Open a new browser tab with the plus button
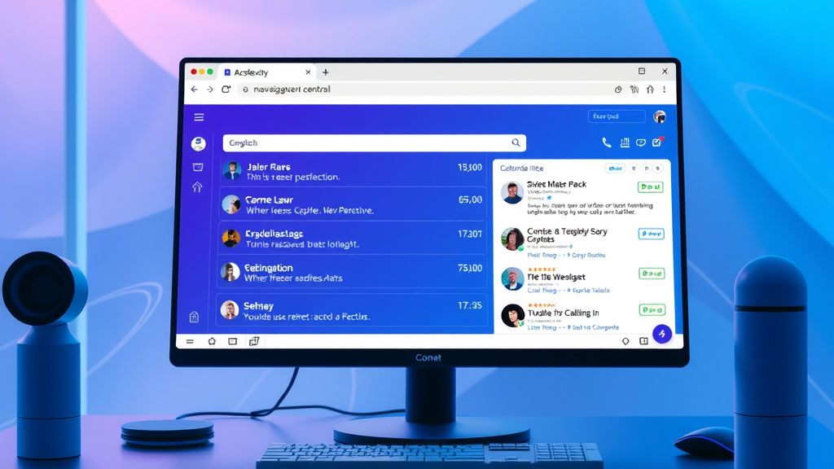Viewport: 834px width, 469px height. point(325,72)
